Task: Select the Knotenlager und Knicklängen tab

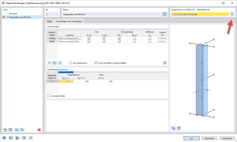Action: click(69, 21)
